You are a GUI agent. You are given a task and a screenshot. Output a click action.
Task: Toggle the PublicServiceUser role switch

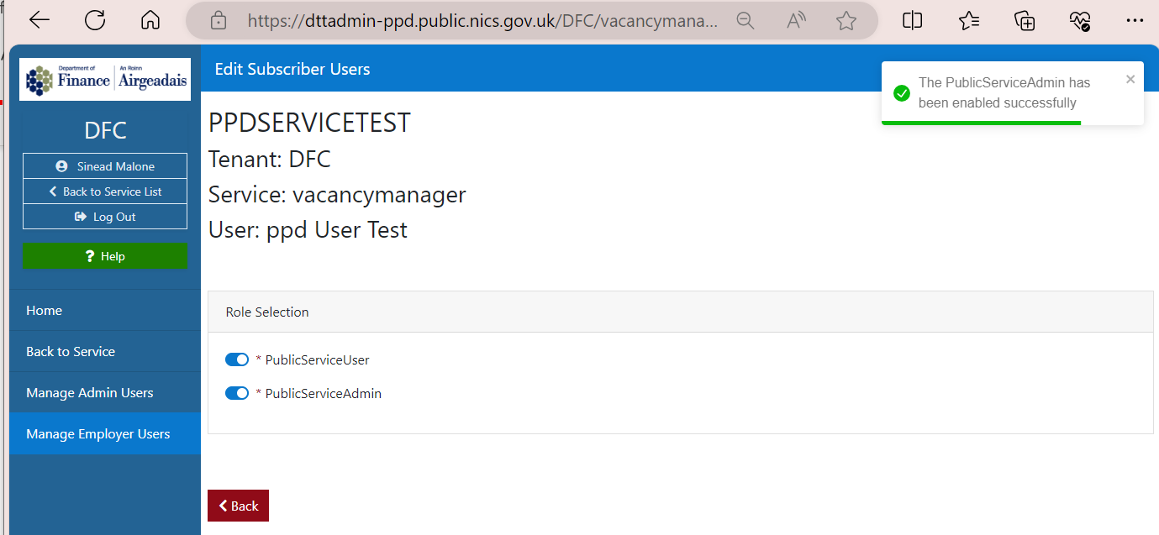(237, 359)
